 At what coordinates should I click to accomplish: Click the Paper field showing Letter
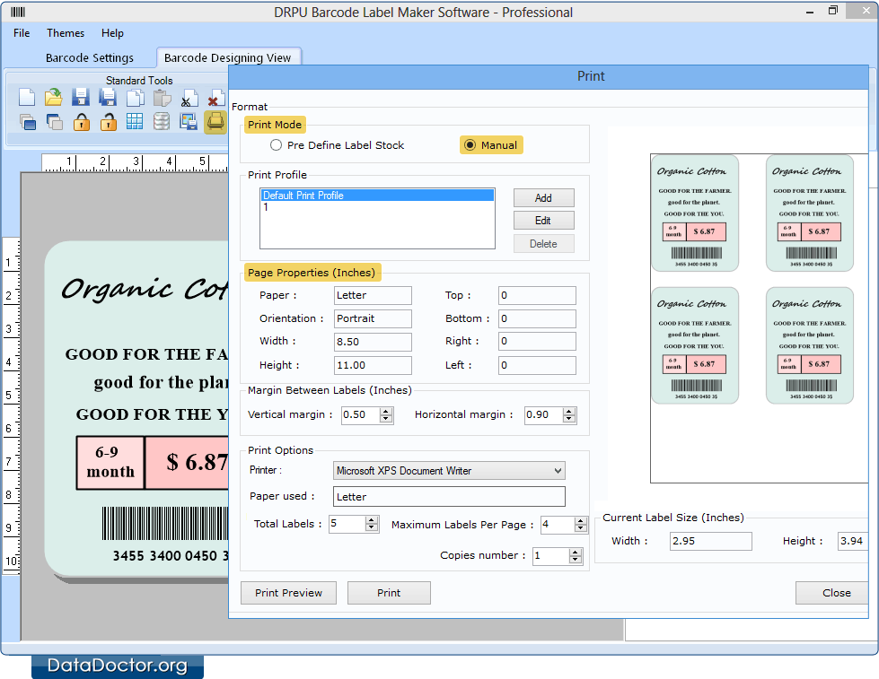[373, 295]
